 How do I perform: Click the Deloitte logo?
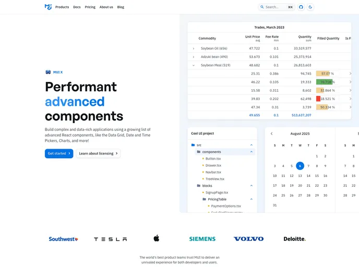point(295,239)
